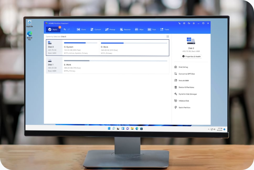Image resolution: width=254 pixels, height=170 pixels.
Task: Open the Recycle Bin desktop icon
Action: coord(29,24)
